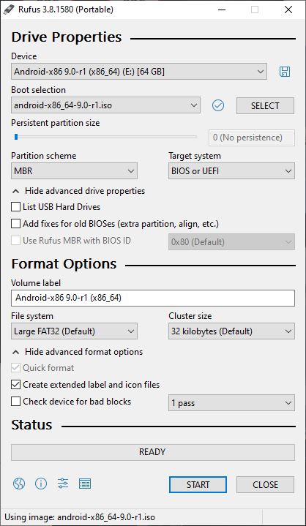Click the save drive image disk icon
The image size is (306, 526).
[x=285, y=72]
